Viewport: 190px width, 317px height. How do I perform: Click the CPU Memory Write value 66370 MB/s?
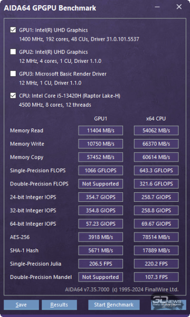(156, 144)
